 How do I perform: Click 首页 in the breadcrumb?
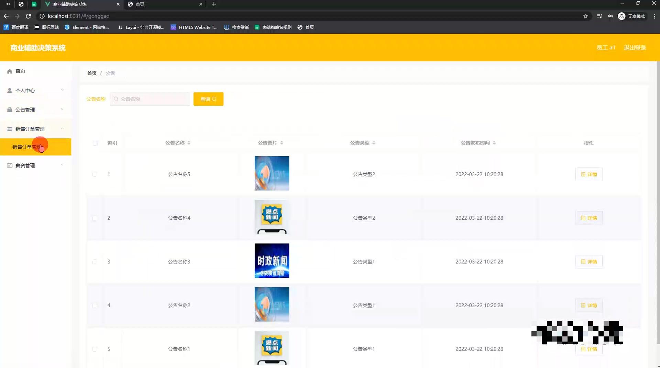point(92,73)
